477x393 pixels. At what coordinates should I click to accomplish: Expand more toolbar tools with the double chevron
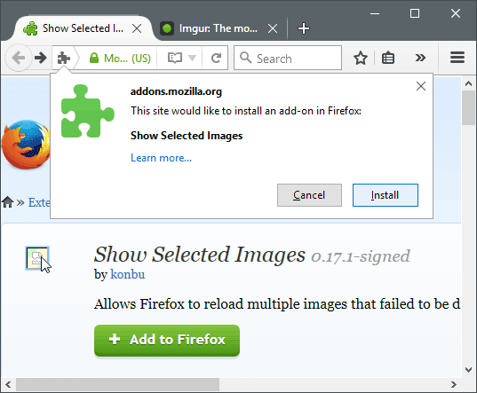pos(420,58)
